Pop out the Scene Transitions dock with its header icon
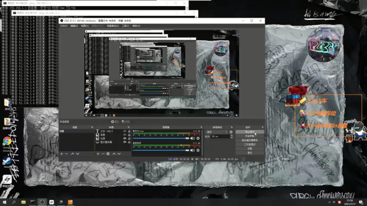The height and width of the screenshot is (206, 367). [x=232, y=127]
